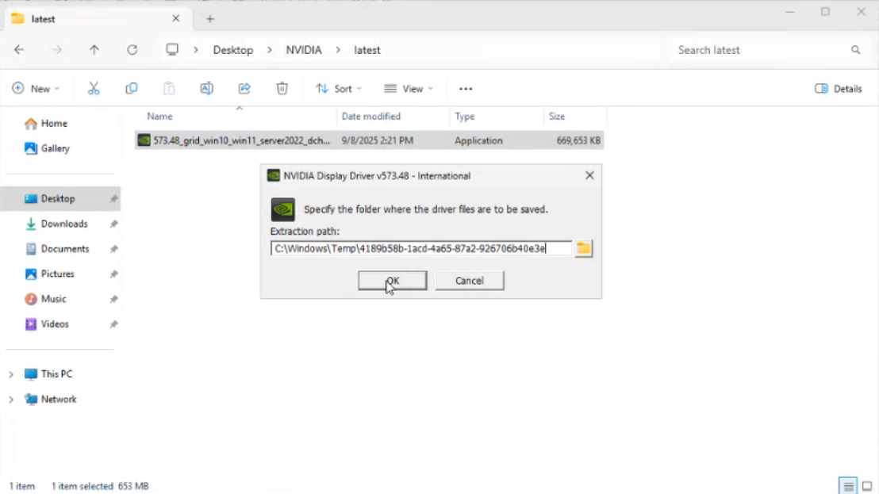Click the This PC monitor icon in address bar
Screen dimensions: 879x494
pyautogui.click(x=172, y=49)
